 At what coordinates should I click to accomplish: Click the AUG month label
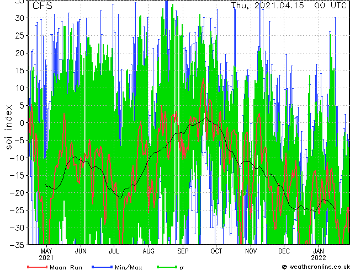149,251
